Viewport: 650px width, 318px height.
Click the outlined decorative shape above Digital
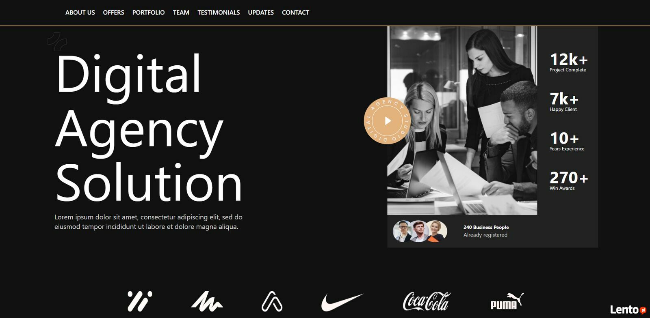coord(57,41)
